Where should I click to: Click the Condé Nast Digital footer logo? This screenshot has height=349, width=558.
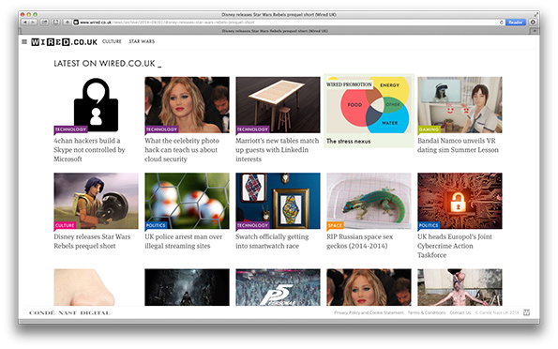pyautogui.click(x=69, y=312)
